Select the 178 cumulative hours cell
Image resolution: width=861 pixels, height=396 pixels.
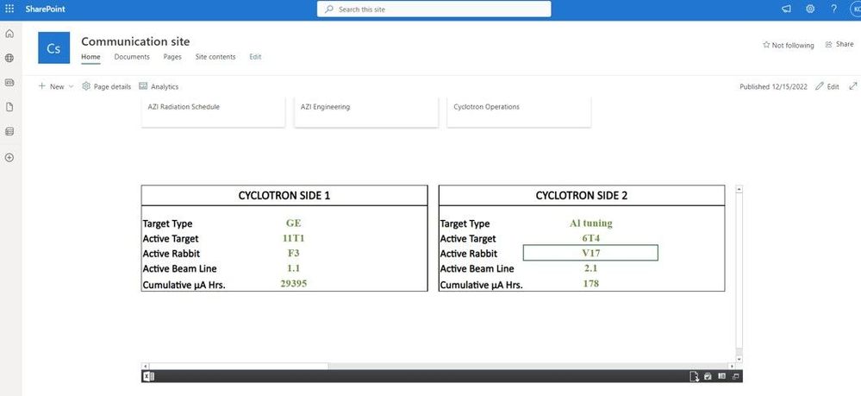point(591,283)
